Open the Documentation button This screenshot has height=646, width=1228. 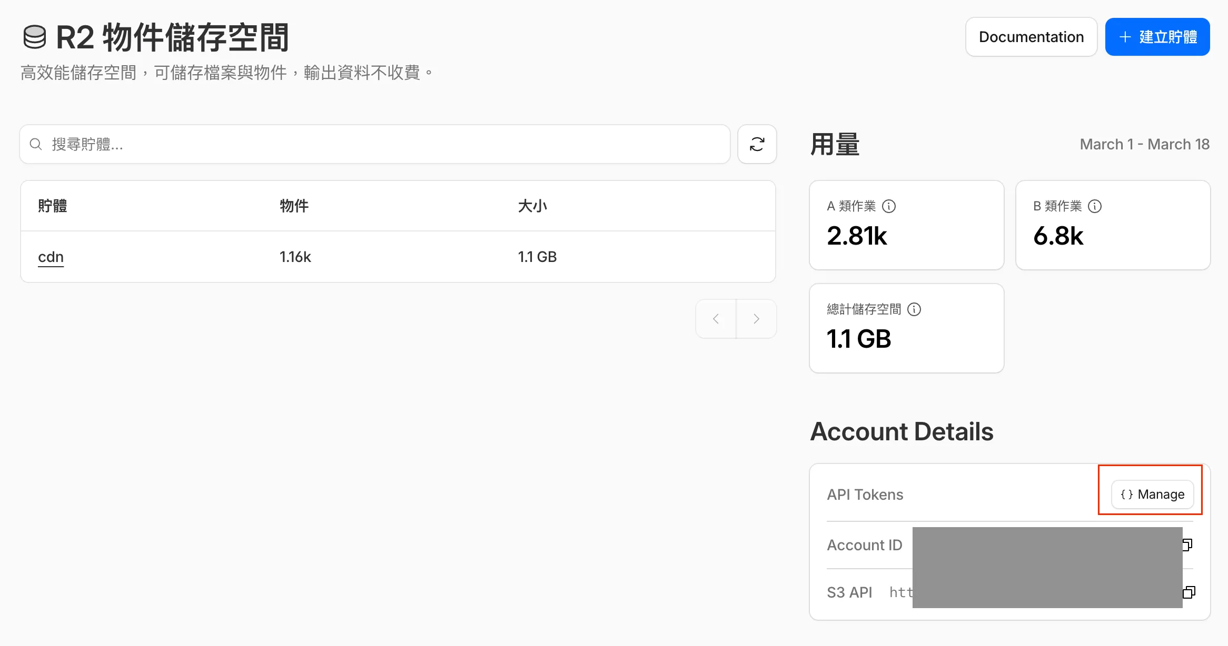click(1031, 37)
